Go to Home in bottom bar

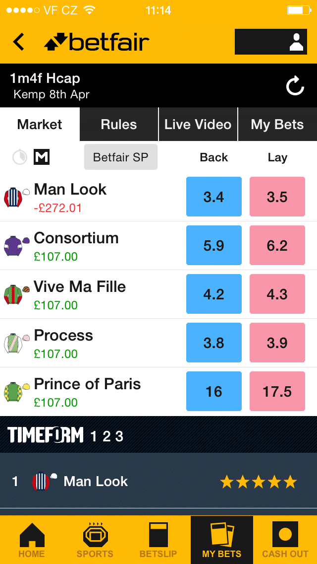point(32,540)
